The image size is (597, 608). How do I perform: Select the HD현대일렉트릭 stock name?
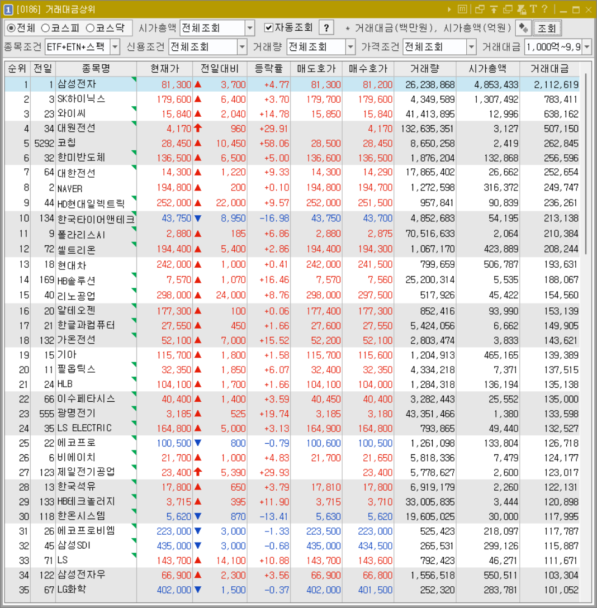91,204
